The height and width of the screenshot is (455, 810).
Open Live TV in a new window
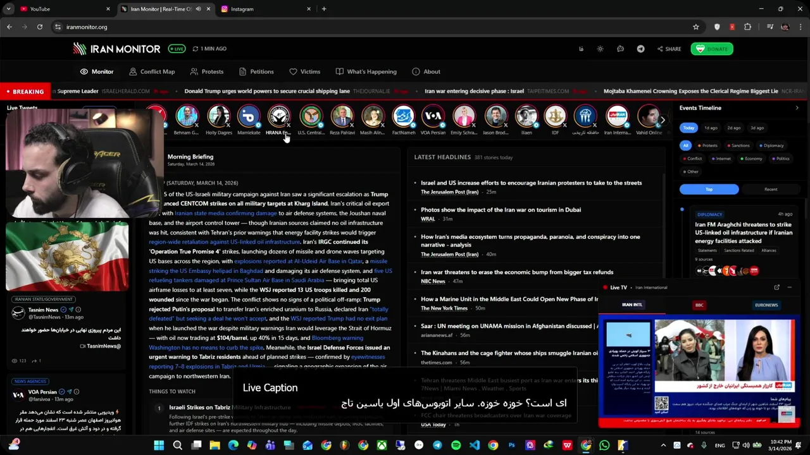pyautogui.click(x=776, y=288)
